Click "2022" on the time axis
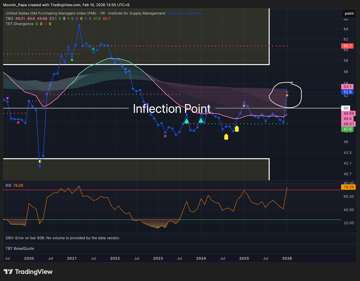The image size is (360, 281). coord(115,258)
